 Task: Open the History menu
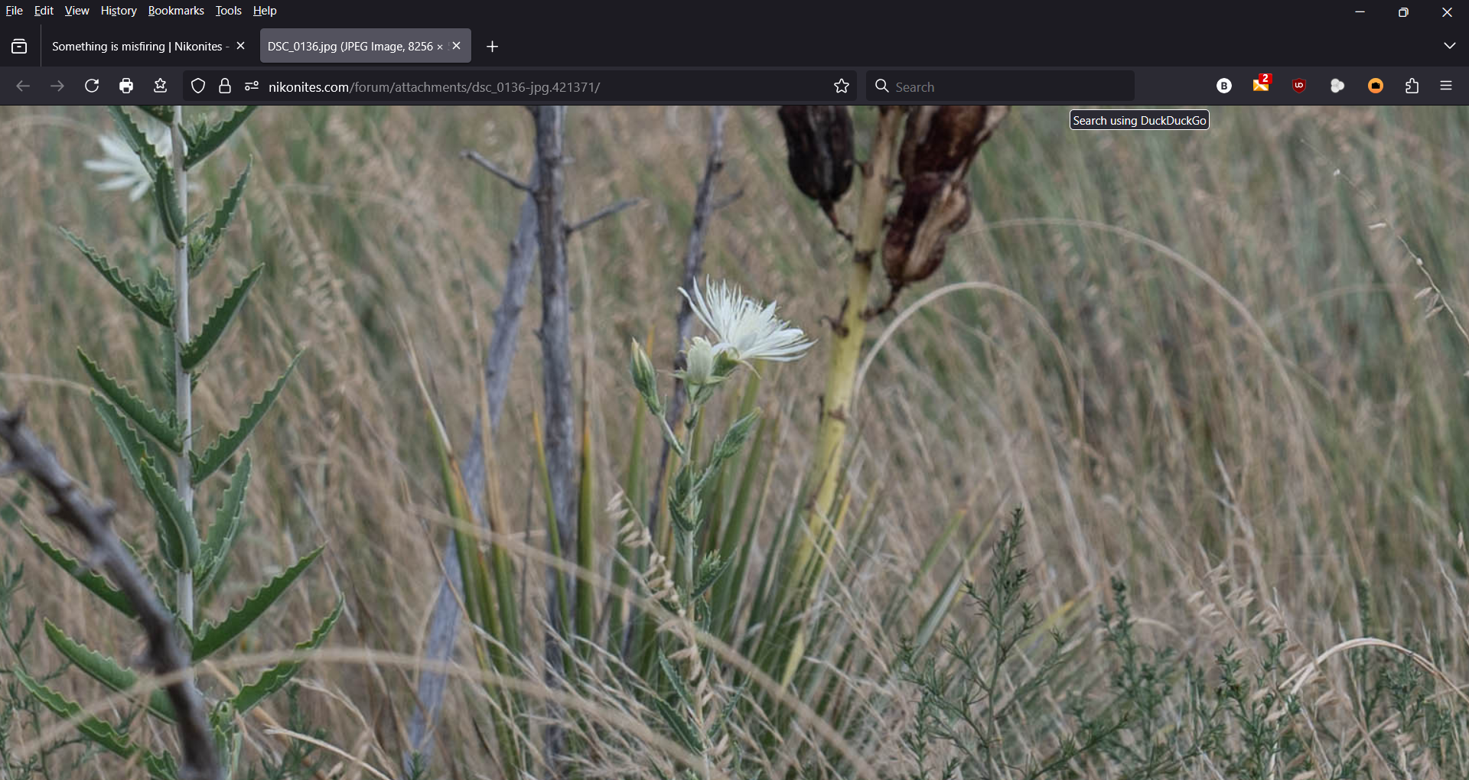point(119,11)
